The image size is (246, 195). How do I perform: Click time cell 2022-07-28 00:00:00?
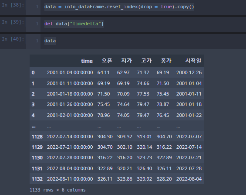click(x=70, y=157)
